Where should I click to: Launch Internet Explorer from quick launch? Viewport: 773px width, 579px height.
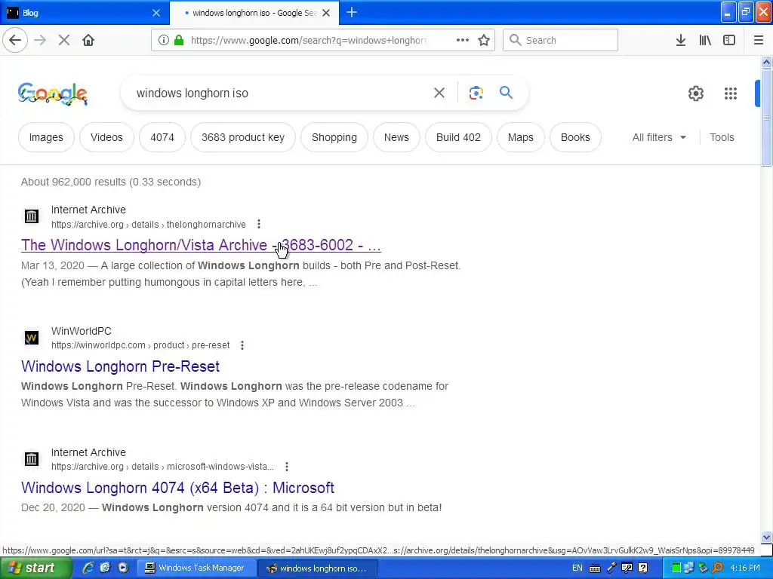[x=88, y=568]
